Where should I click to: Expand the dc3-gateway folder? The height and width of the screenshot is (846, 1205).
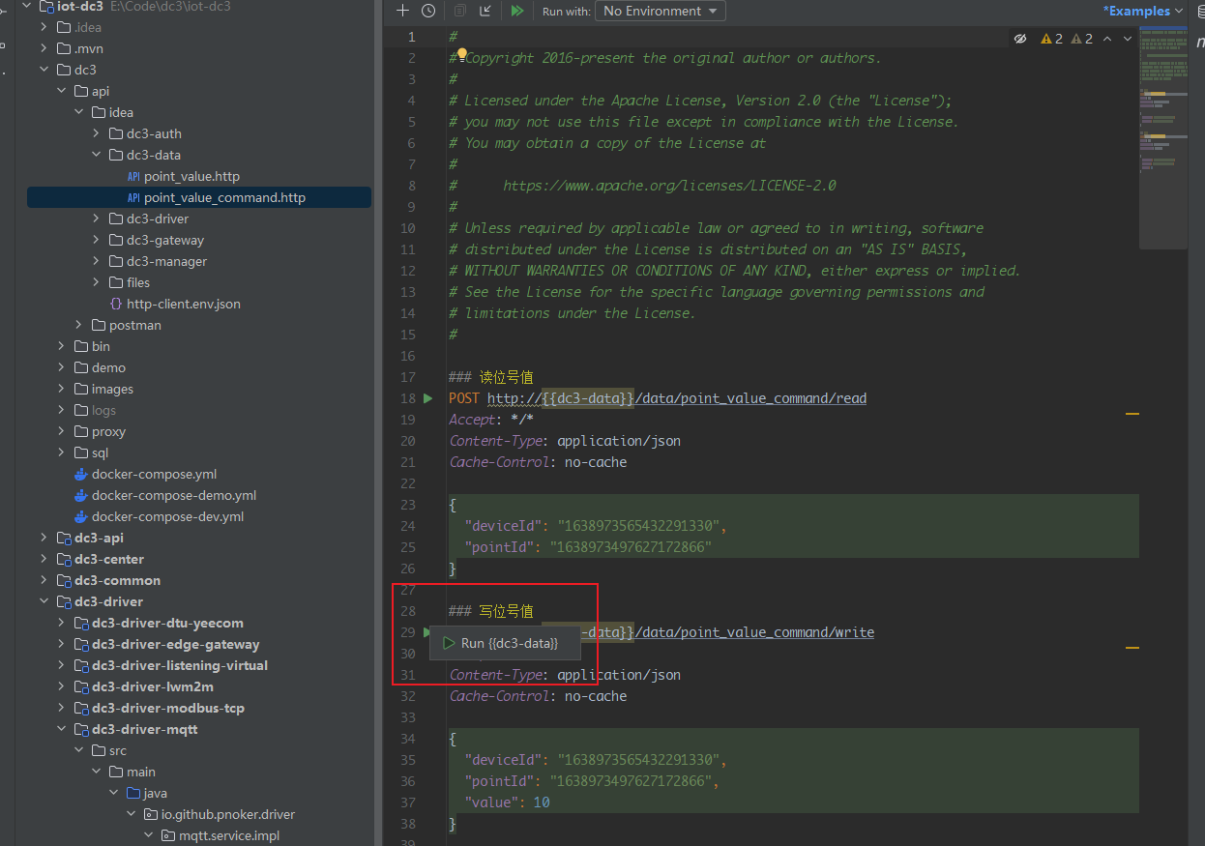coord(97,240)
